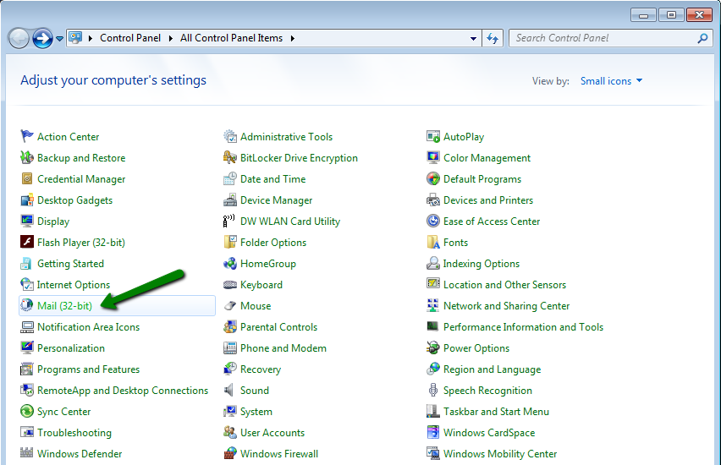
Task: Open the Credential Manager safe icon
Action: tap(27, 178)
